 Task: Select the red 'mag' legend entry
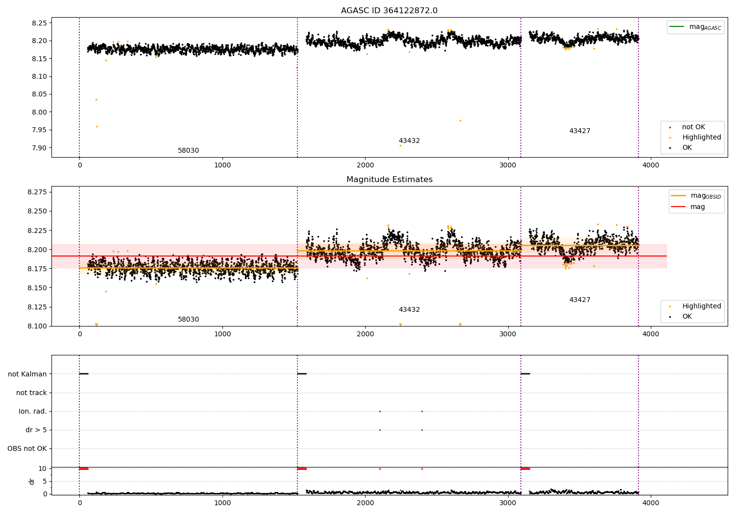(x=688, y=207)
